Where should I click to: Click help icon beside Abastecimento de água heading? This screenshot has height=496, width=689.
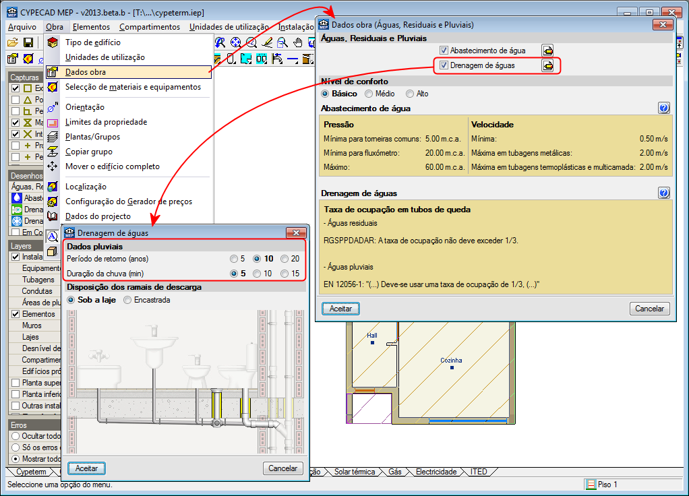coord(664,108)
